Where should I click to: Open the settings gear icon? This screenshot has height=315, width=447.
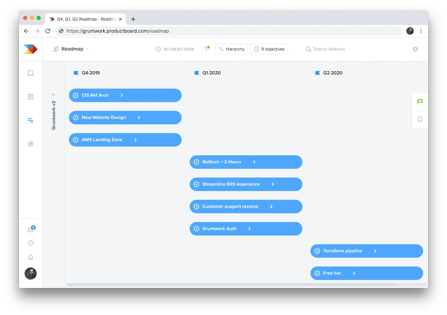coord(415,49)
